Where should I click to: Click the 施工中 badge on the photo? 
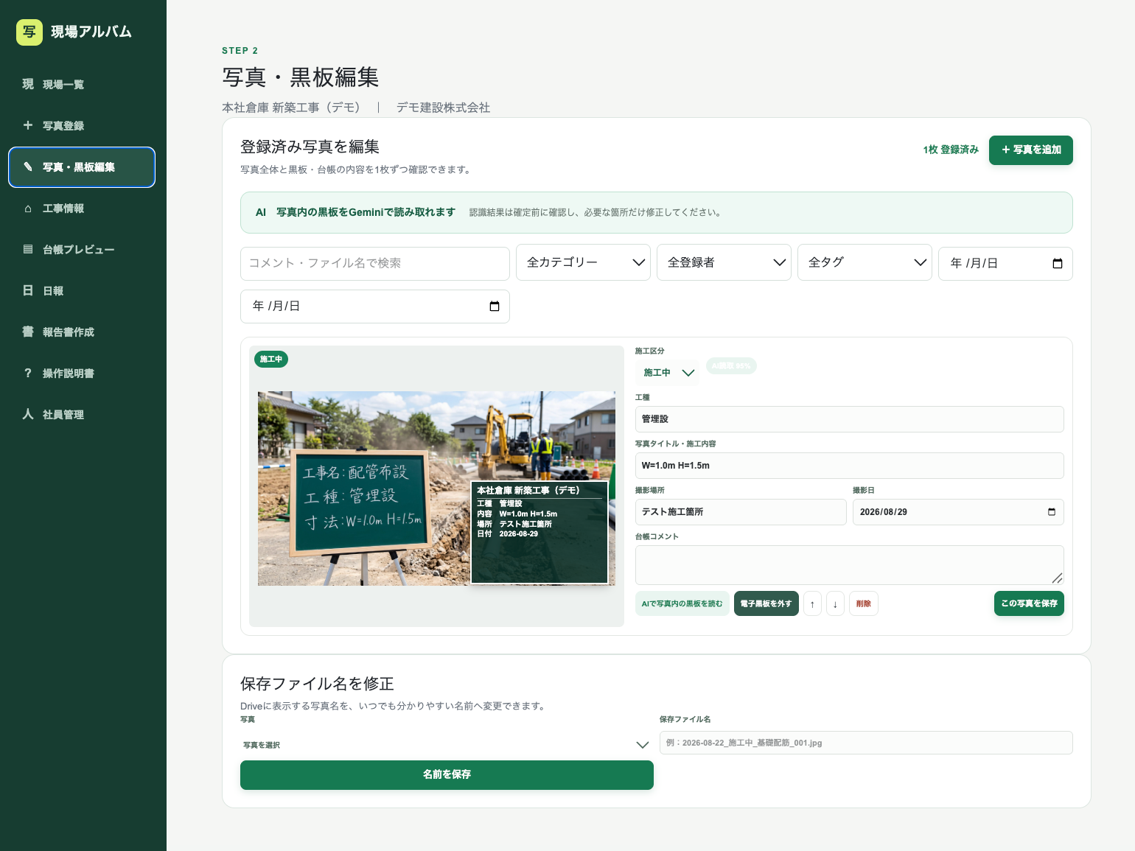click(x=271, y=360)
